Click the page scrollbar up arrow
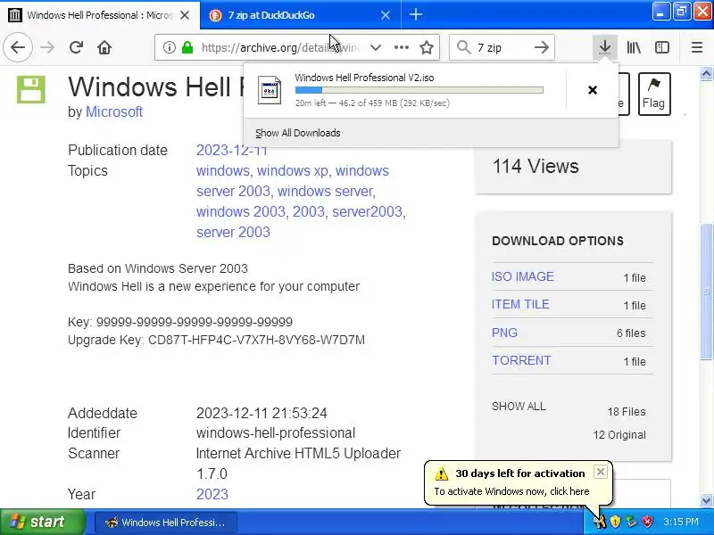The height and width of the screenshot is (535, 714). tap(706, 73)
